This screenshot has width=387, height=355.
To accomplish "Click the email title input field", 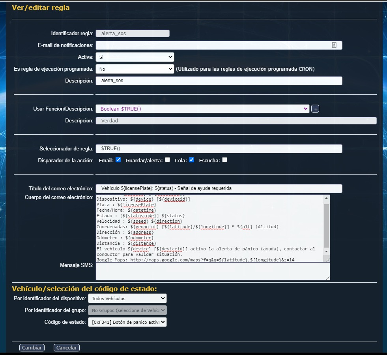I will [x=219, y=188].
